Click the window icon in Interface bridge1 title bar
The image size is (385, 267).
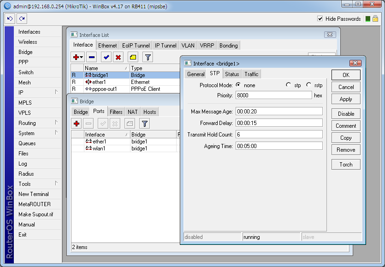coord(188,63)
